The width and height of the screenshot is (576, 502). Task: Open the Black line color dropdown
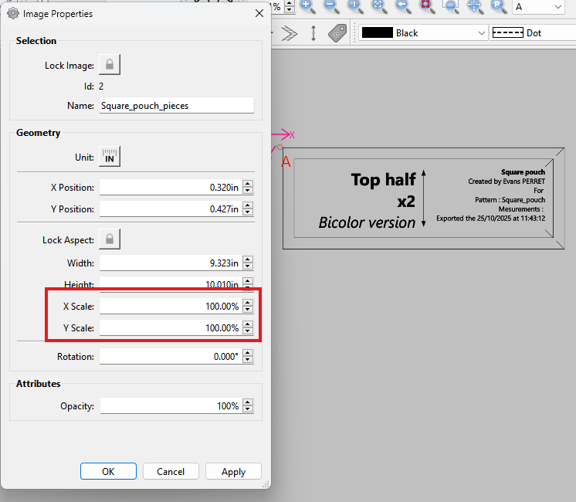pos(423,32)
